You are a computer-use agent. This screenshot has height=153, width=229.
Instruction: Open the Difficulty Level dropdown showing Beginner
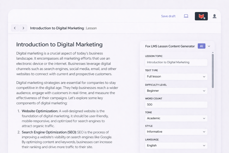point(176,91)
